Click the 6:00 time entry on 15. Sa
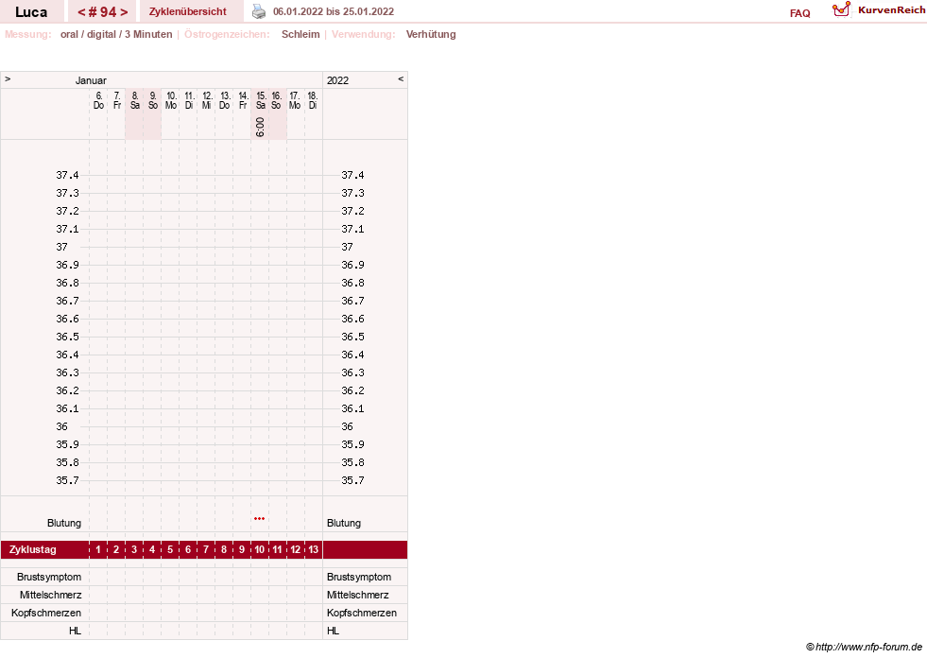The image size is (927, 658). pos(260,127)
